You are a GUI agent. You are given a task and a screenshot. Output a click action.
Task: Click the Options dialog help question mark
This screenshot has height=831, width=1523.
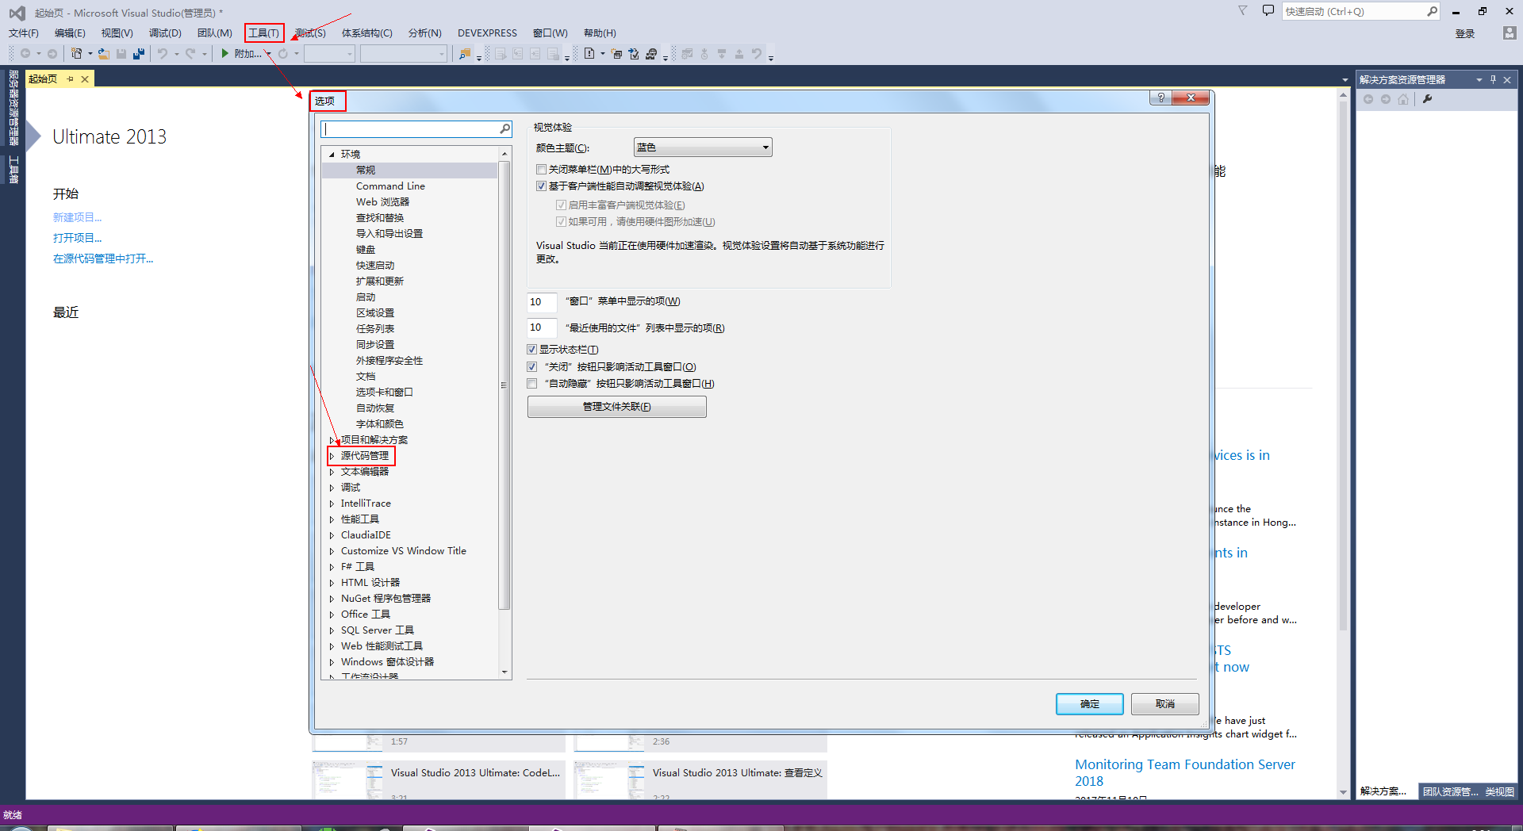click(1161, 98)
